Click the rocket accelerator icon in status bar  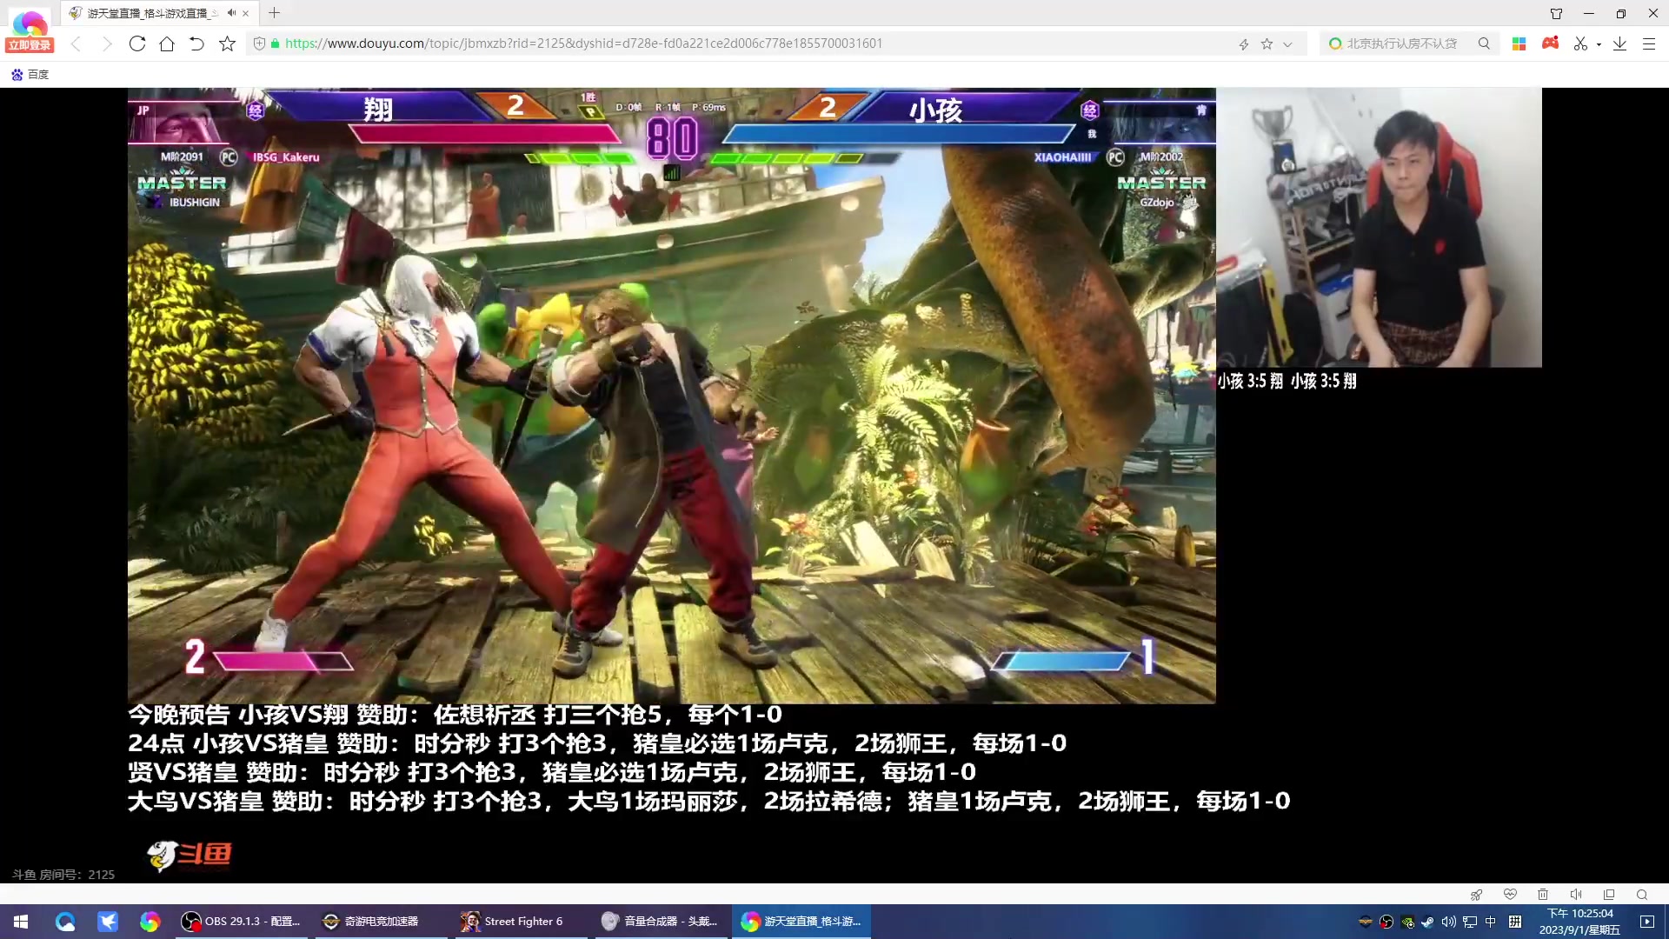[1476, 895]
